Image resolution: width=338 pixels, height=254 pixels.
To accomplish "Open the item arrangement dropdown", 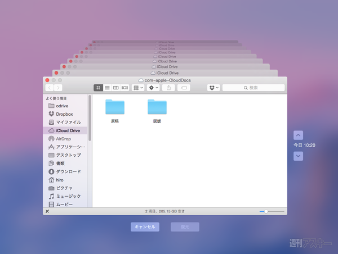I will pos(138,88).
